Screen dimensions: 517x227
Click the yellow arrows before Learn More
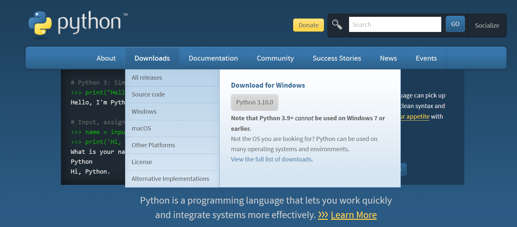pyautogui.click(x=323, y=215)
